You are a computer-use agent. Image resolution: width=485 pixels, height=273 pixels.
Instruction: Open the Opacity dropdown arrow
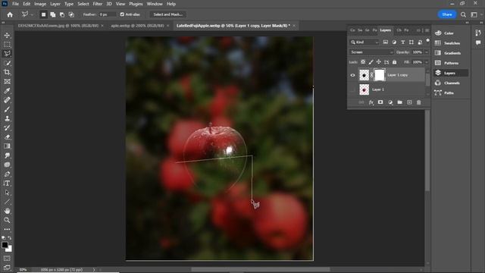click(x=427, y=52)
